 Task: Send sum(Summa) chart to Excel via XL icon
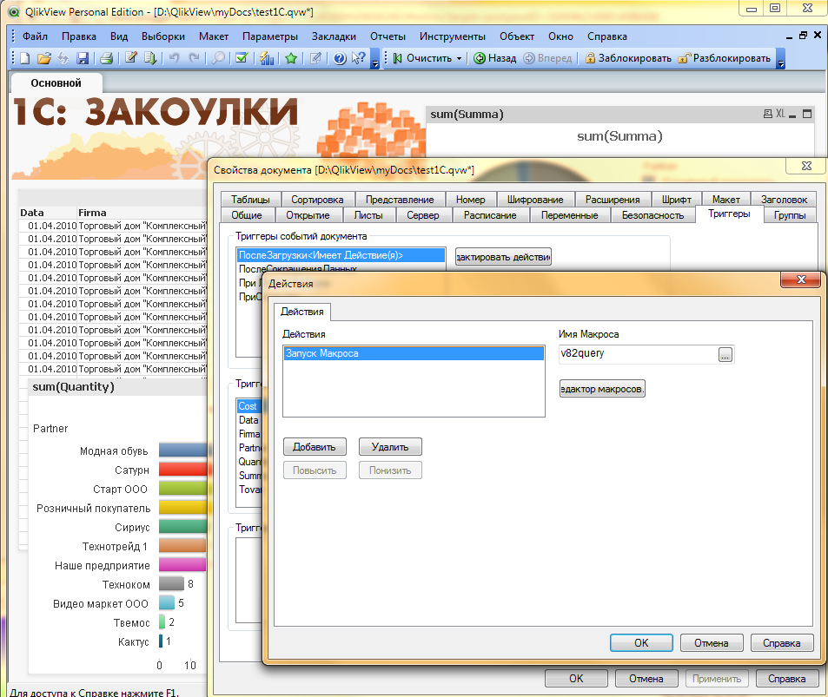click(x=780, y=114)
